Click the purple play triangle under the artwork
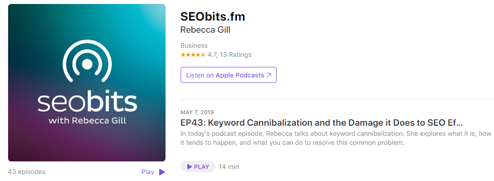This screenshot has width=494, height=181. (x=162, y=172)
